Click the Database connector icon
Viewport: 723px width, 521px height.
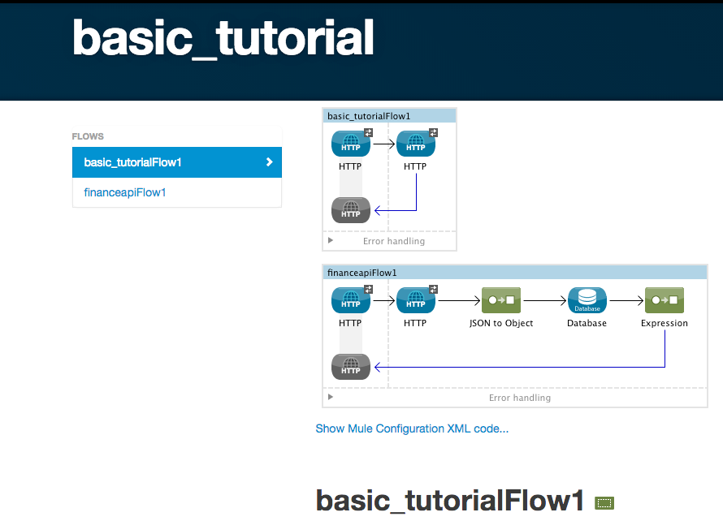587,300
